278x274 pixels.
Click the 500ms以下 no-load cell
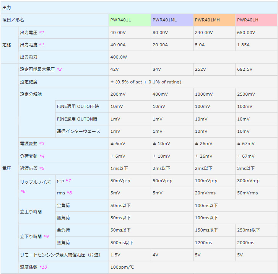(x=151, y=242)
